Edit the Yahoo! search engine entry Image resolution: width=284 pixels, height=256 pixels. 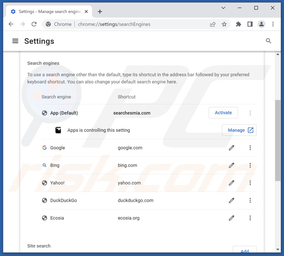[x=232, y=183]
